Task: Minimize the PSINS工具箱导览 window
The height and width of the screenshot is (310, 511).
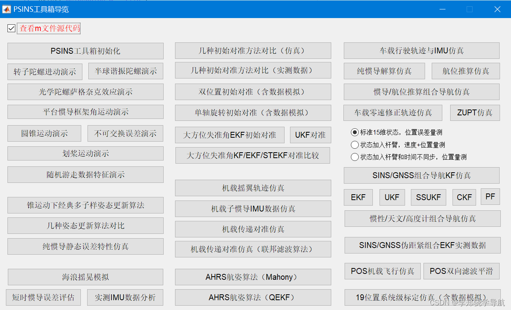Action: point(442,9)
